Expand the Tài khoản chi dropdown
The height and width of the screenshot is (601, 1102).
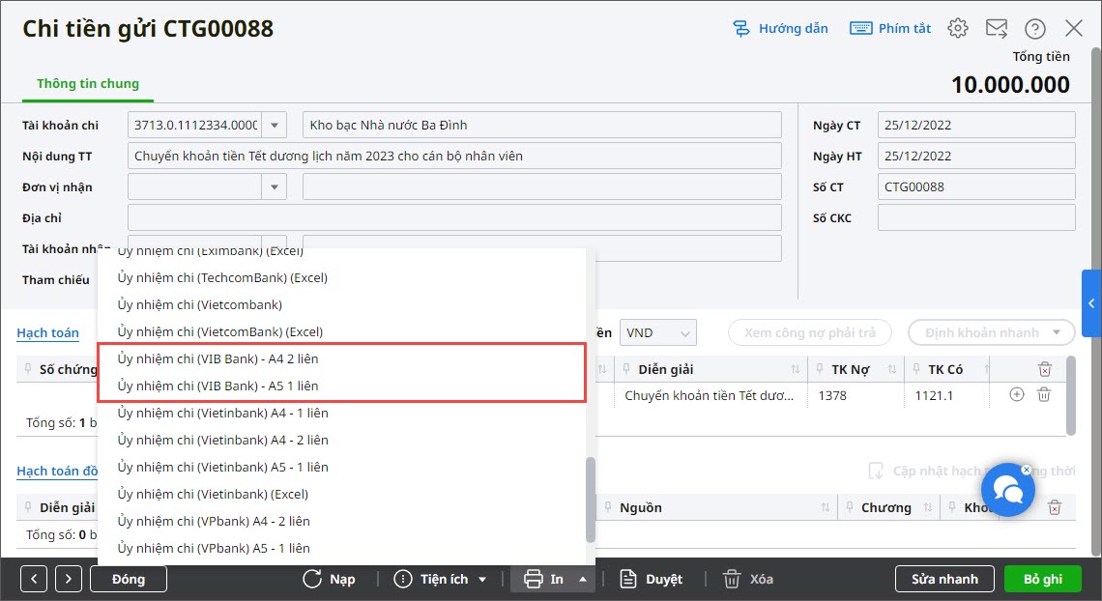click(x=275, y=125)
